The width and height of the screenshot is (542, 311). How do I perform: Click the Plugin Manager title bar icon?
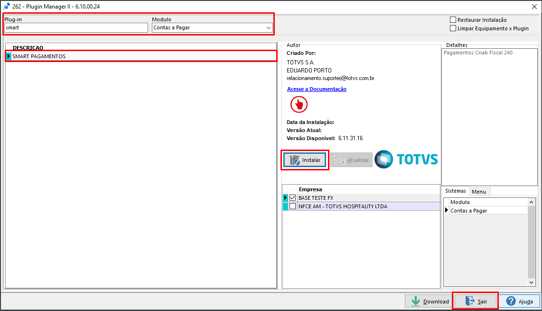(7, 7)
